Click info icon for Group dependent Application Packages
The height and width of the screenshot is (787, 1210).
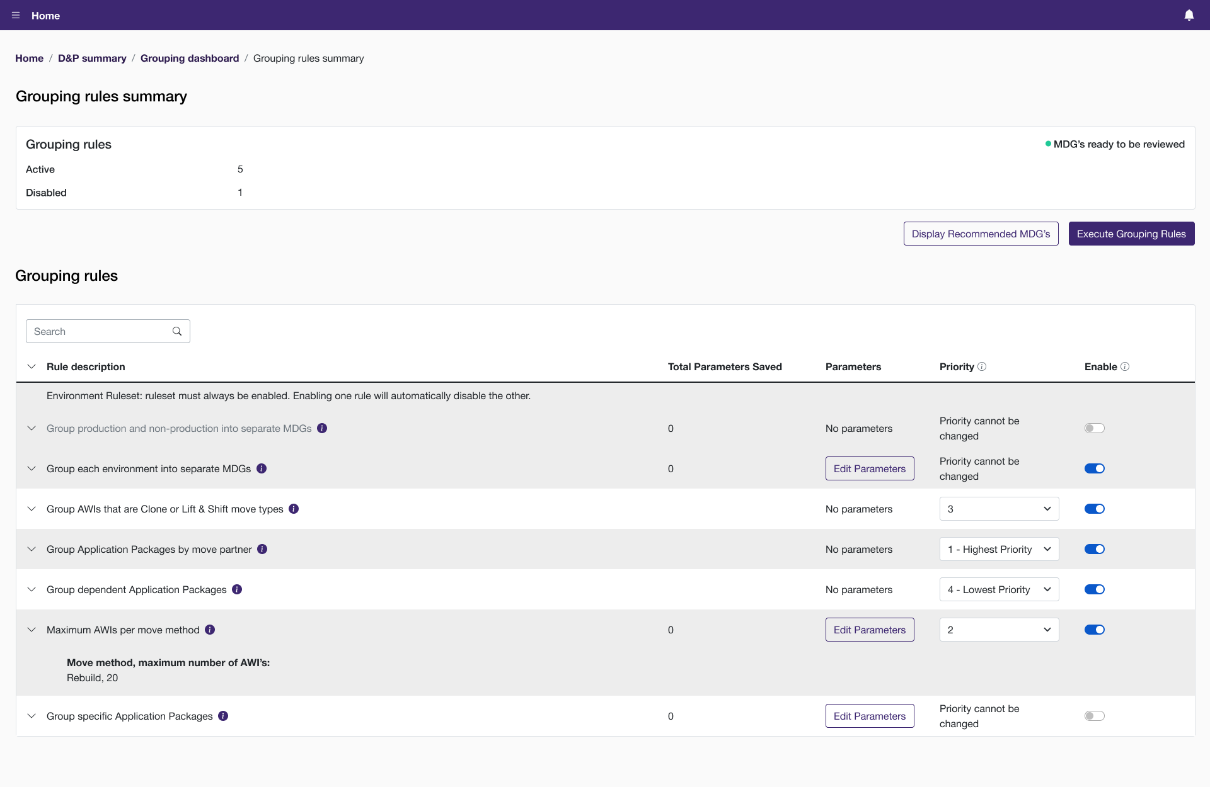[237, 589]
